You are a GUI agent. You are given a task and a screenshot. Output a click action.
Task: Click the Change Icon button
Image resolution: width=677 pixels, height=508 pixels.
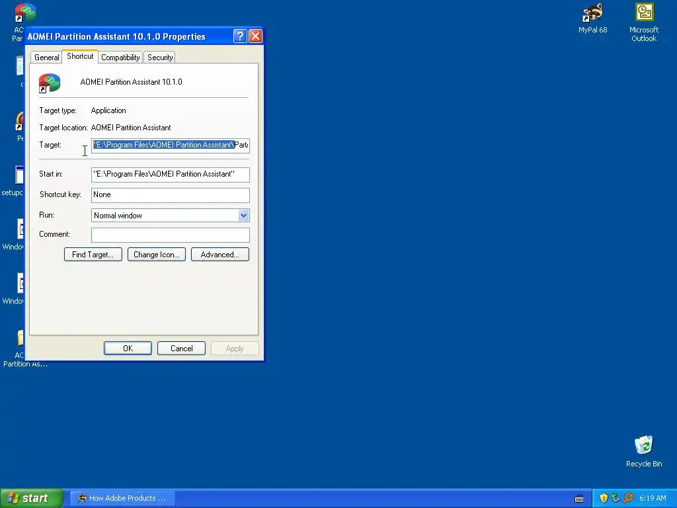click(156, 255)
